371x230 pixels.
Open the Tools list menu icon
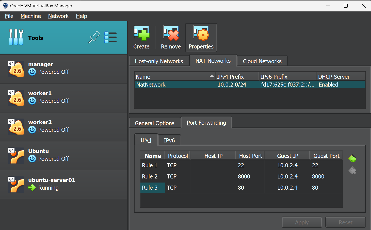point(110,38)
